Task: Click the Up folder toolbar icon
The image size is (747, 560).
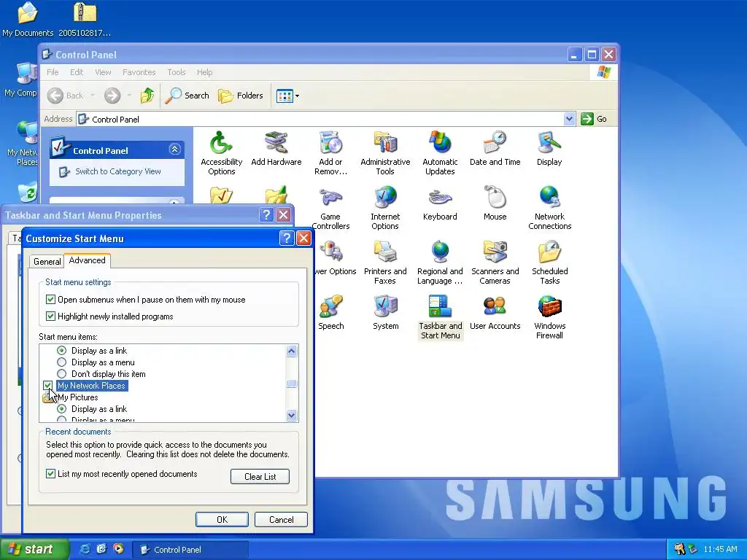Action: (x=147, y=96)
